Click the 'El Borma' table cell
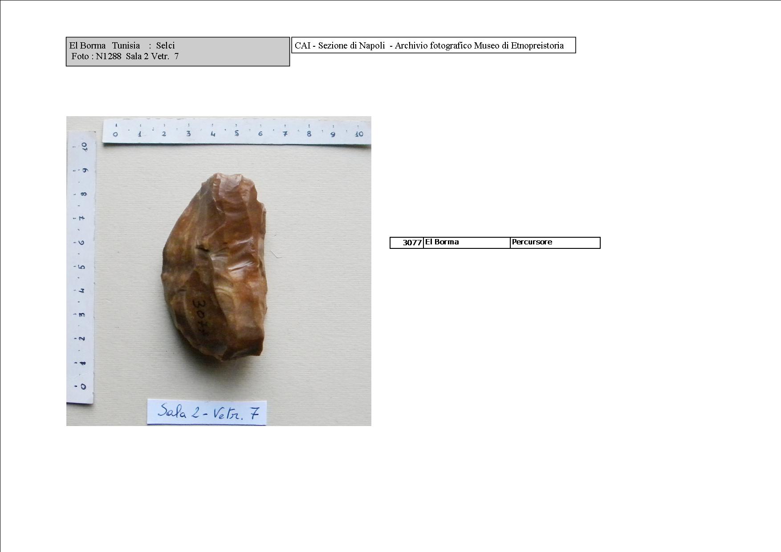The width and height of the screenshot is (781, 552). pyautogui.click(x=467, y=243)
